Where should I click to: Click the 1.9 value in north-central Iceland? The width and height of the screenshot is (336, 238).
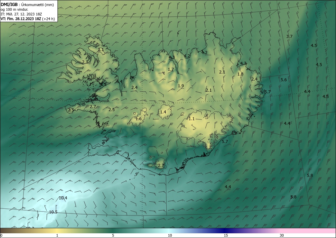181,86
